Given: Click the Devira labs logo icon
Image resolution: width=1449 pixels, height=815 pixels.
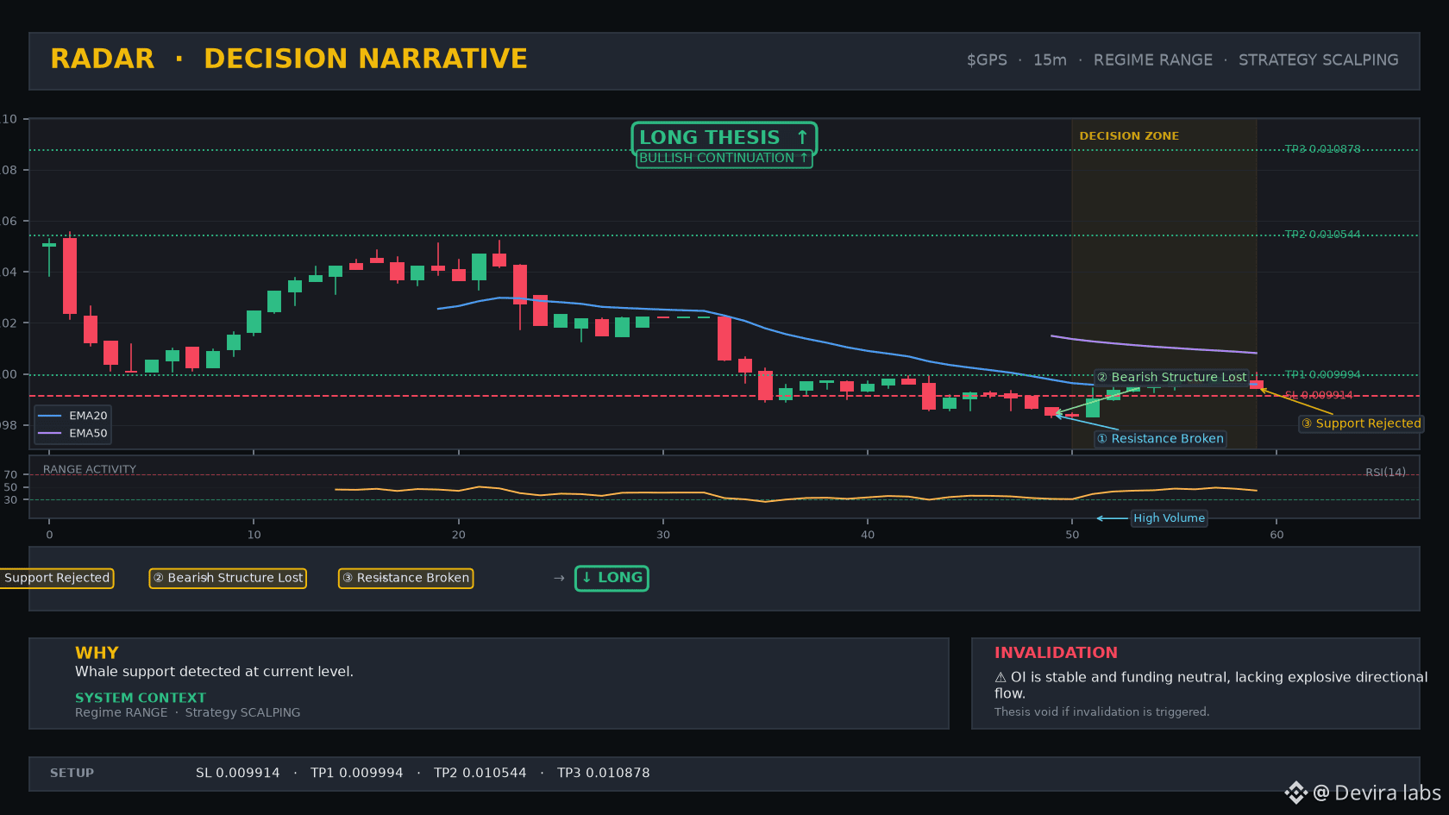Looking at the screenshot, I should 1295,793.
